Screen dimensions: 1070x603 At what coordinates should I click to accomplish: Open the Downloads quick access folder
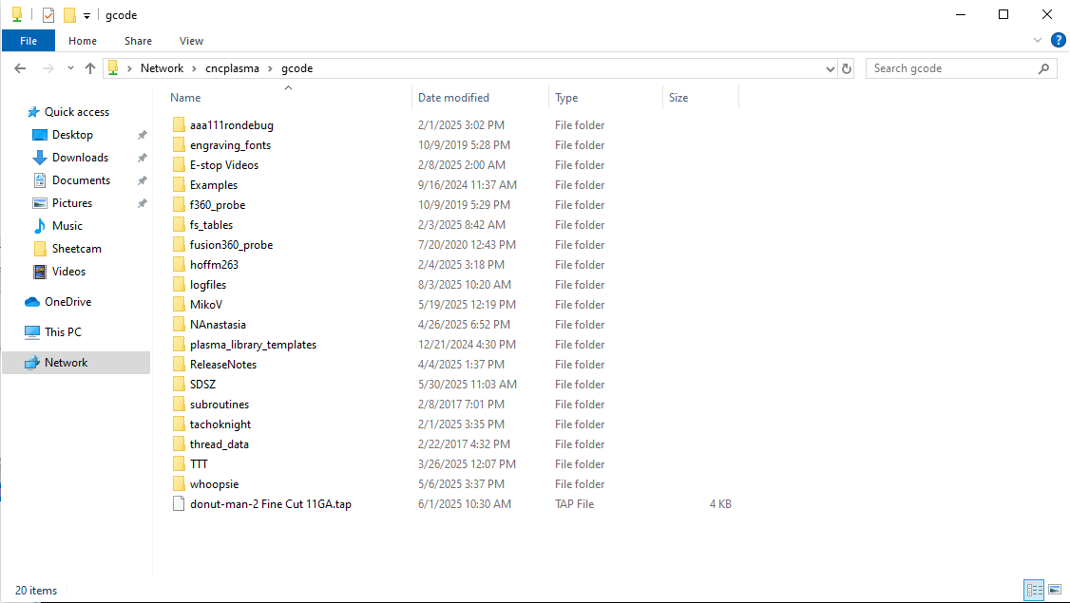click(80, 158)
